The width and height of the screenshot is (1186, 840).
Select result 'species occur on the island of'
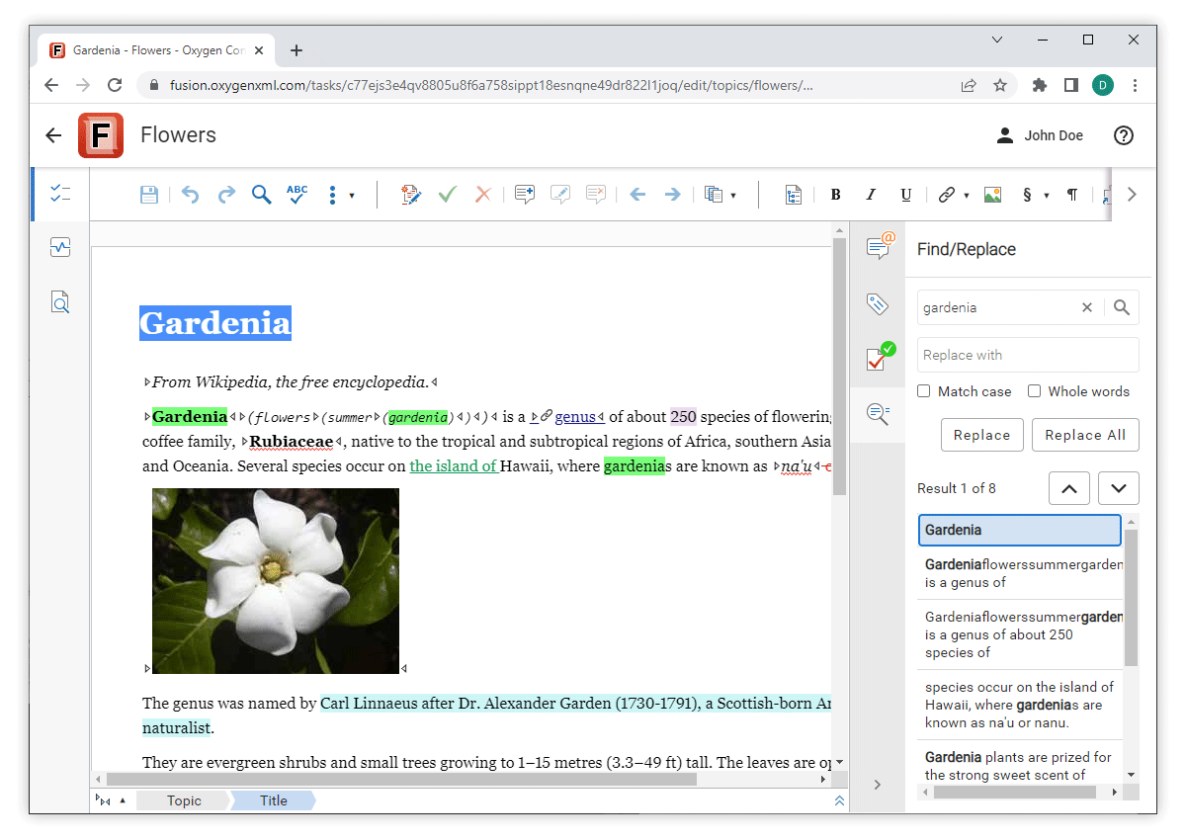tap(1020, 705)
